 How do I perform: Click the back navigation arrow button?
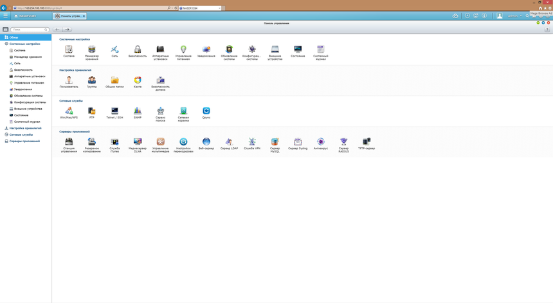(58, 30)
